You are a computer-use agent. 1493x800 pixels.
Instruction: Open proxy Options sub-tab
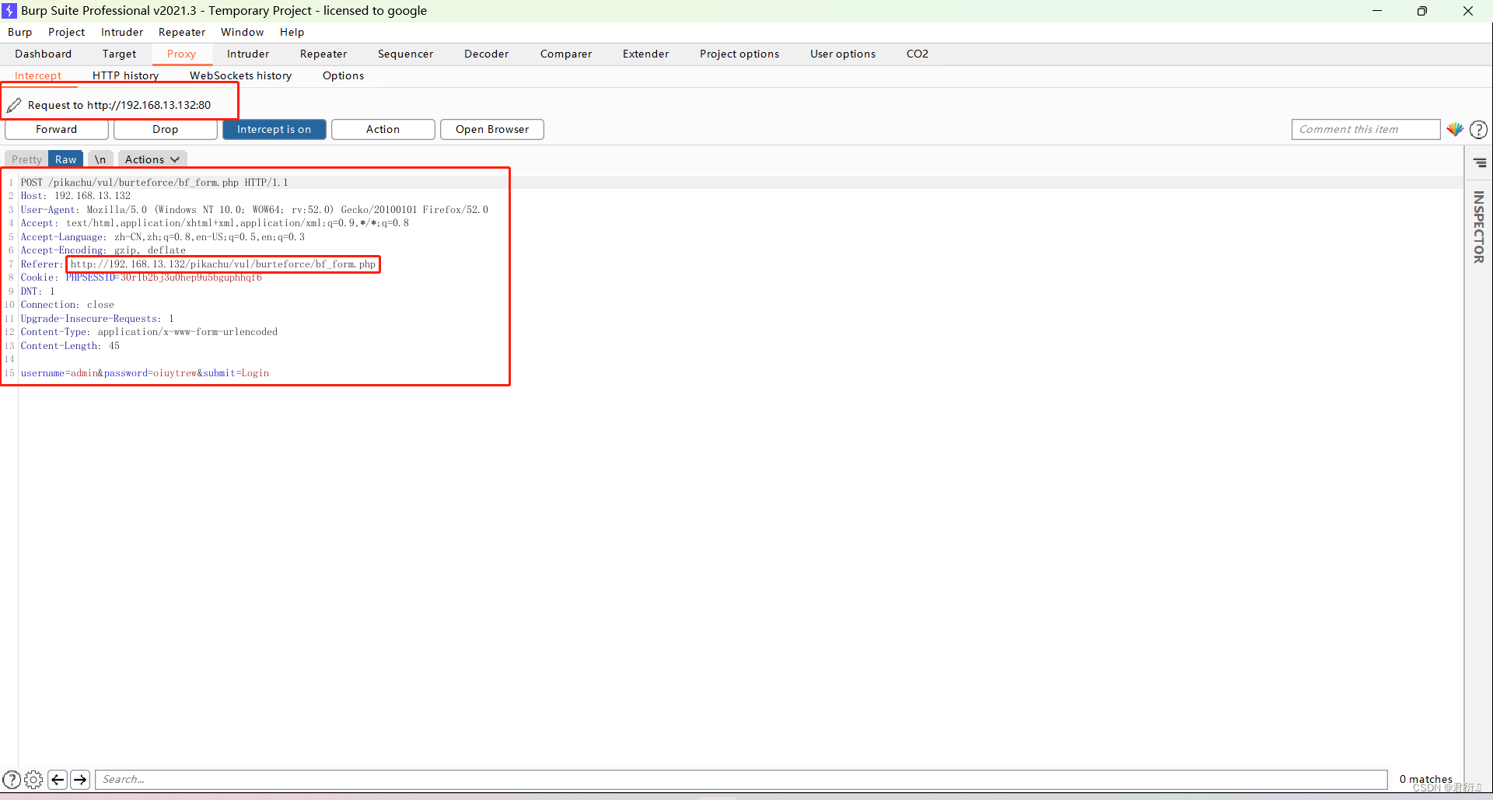click(x=344, y=75)
